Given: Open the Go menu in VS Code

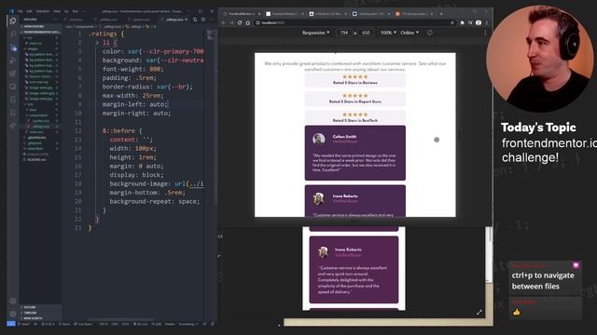Looking at the screenshot, I should click(x=66, y=11).
